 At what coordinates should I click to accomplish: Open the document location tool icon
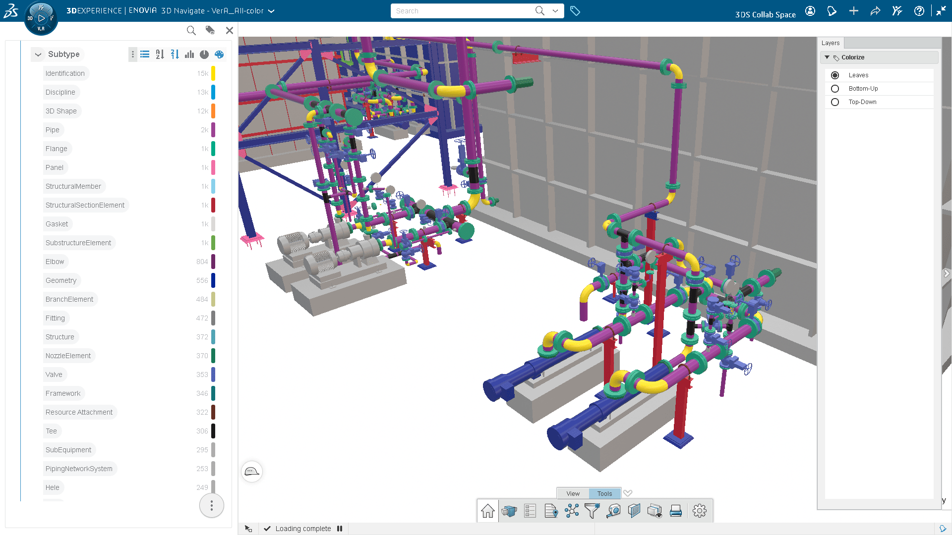pyautogui.click(x=551, y=511)
